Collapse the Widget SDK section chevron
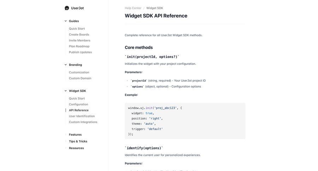Viewport: 318px width, 171px height. (66, 91)
